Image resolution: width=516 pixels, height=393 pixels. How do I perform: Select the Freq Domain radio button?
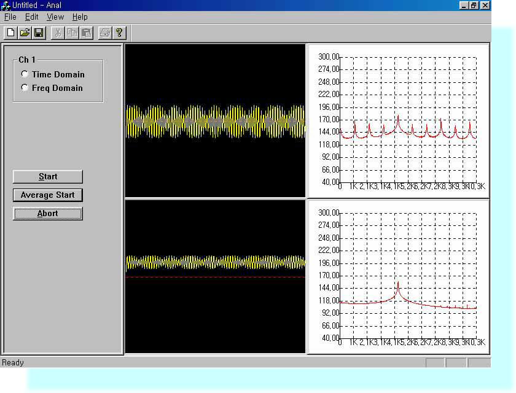(x=25, y=88)
